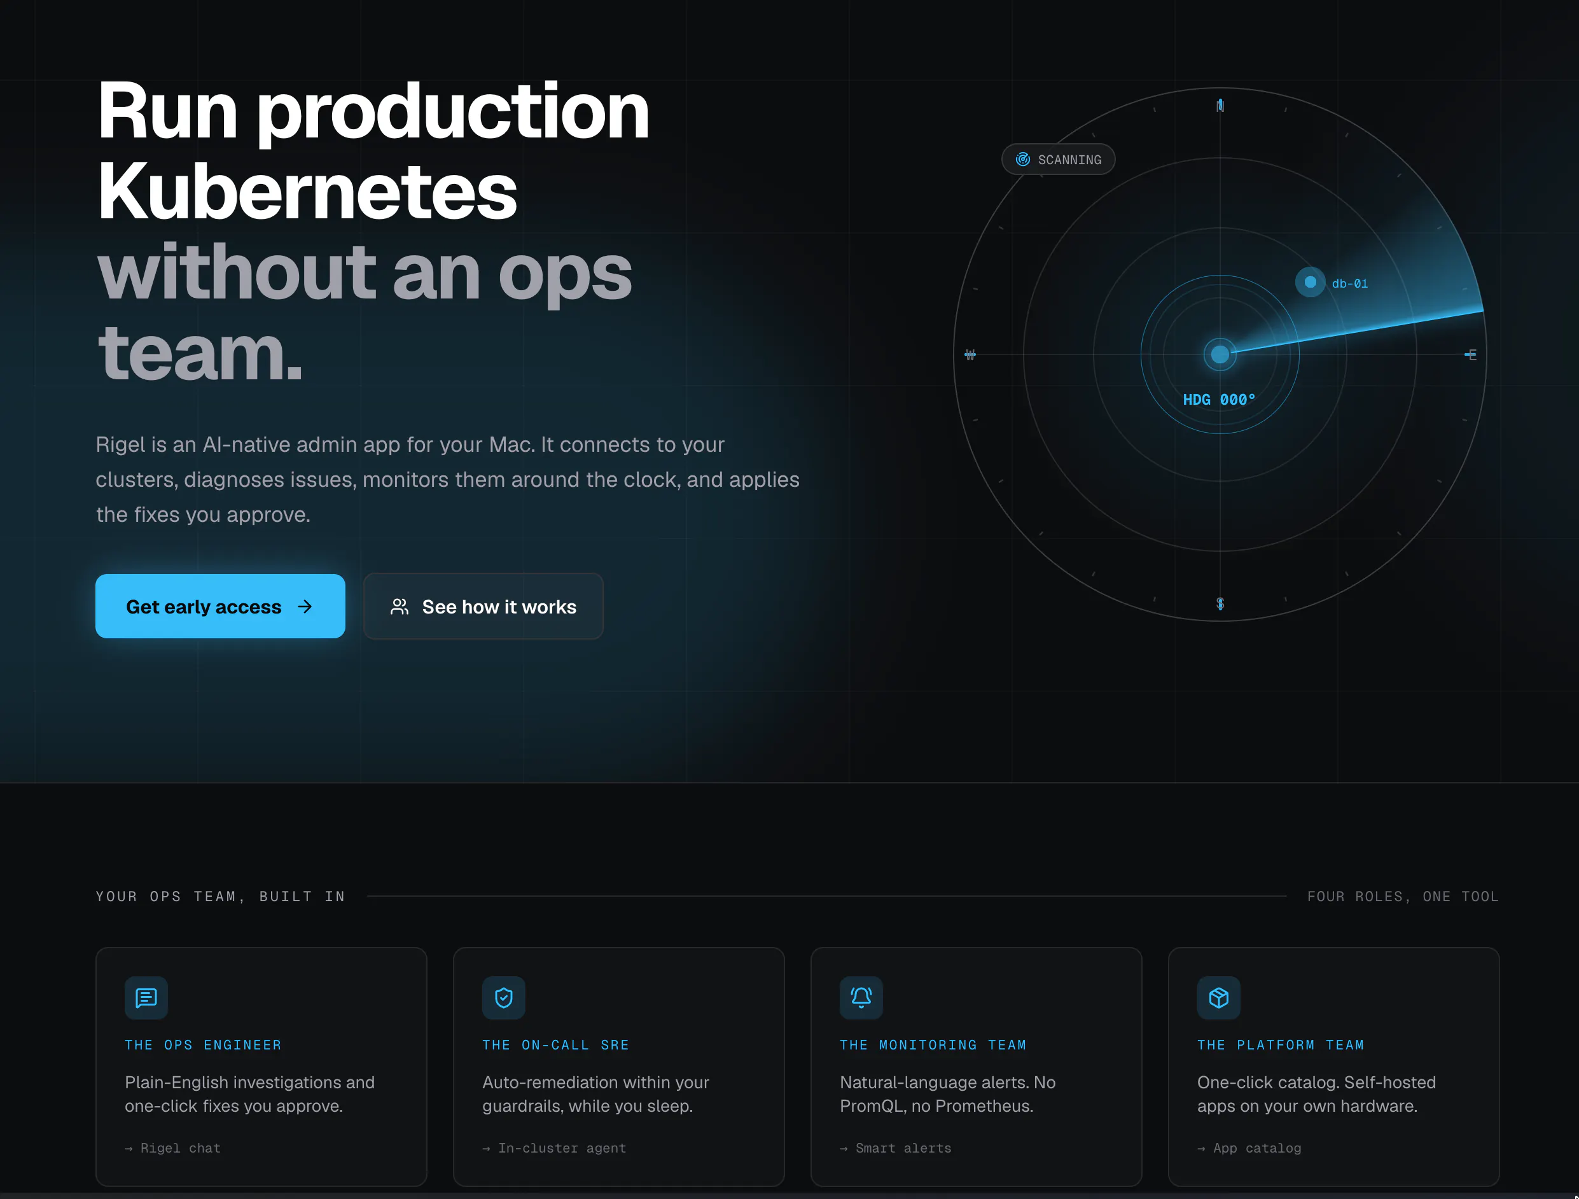1579x1199 pixels.
Task: Click the radar icon in the SCANNING badge
Action: click(1023, 159)
